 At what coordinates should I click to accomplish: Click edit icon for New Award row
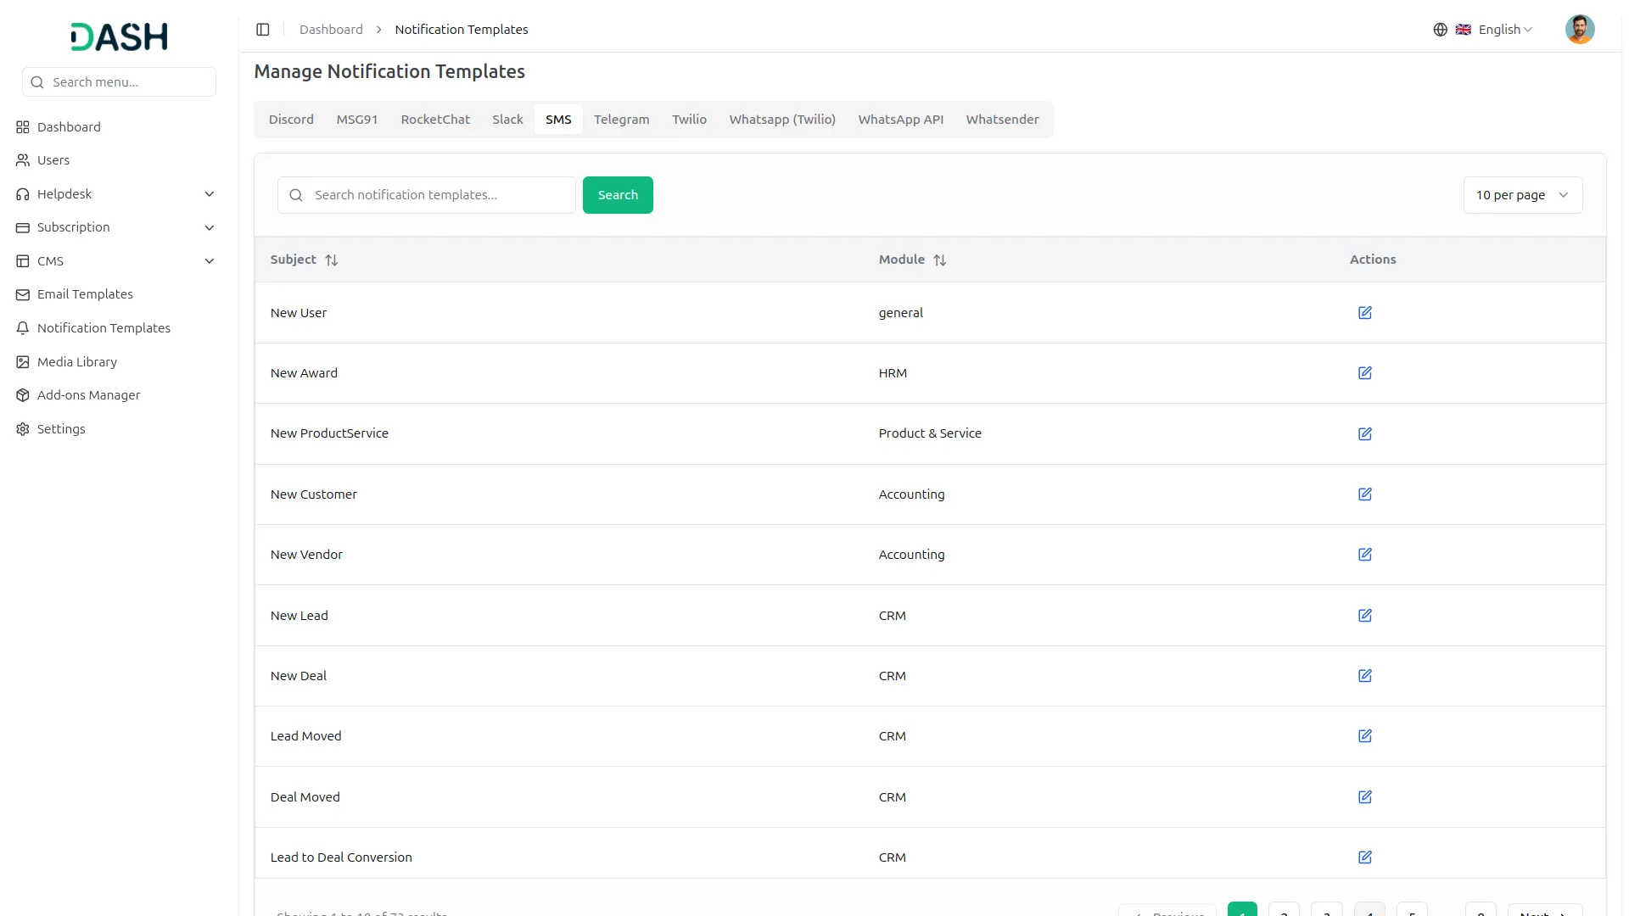(x=1364, y=373)
